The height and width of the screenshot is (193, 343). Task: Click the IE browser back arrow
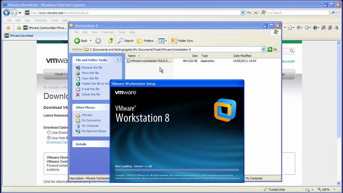pyautogui.click(x=7, y=13)
